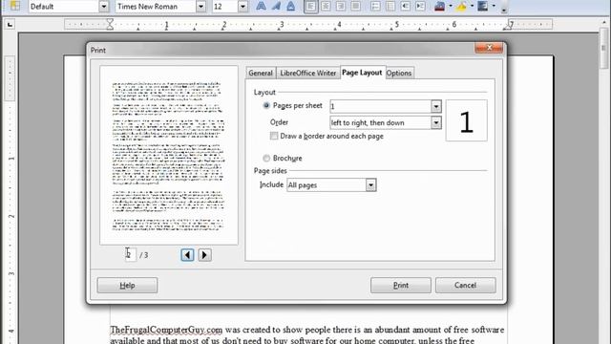The width and height of the screenshot is (611, 344).
Task: Select Justified alignment icon
Action: (355, 7)
